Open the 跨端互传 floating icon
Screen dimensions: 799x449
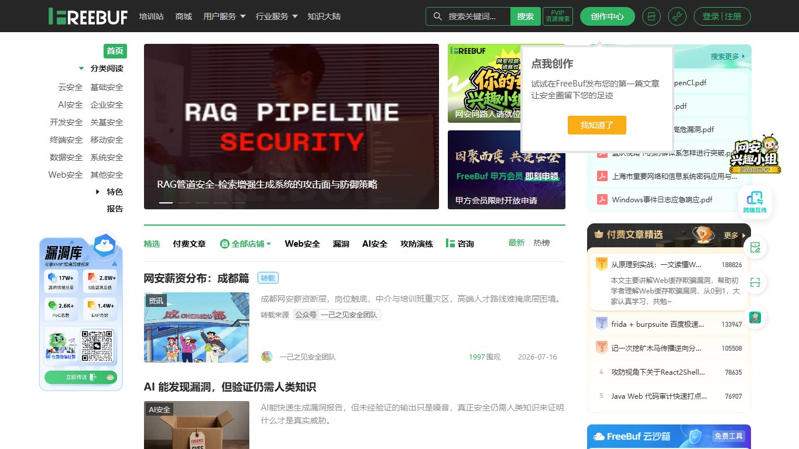[x=755, y=202]
